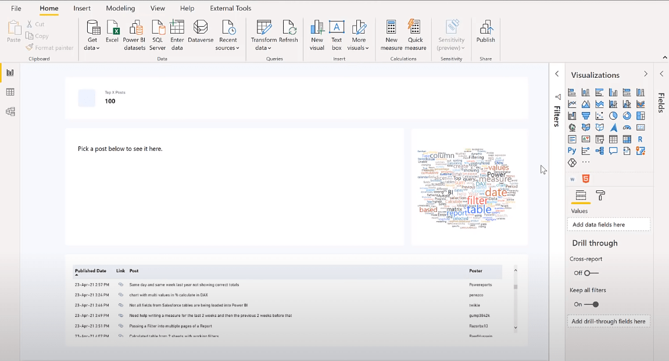Collapse the Visualizations pane
The width and height of the screenshot is (669, 361).
click(646, 74)
